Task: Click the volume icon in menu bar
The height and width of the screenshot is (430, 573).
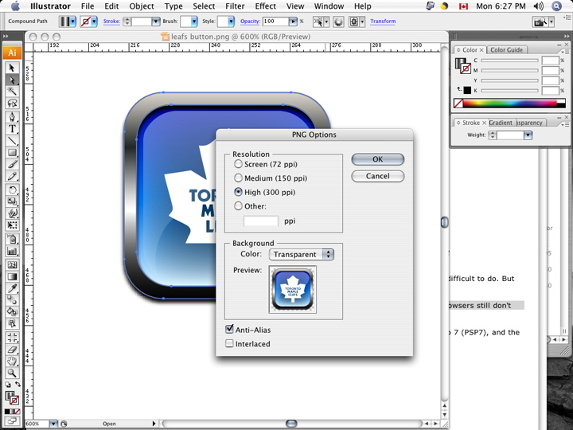Action: pos(538,6)
